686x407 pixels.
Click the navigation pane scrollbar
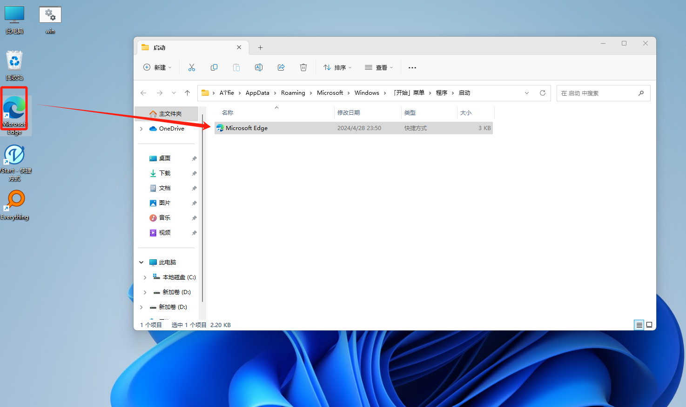202,208
